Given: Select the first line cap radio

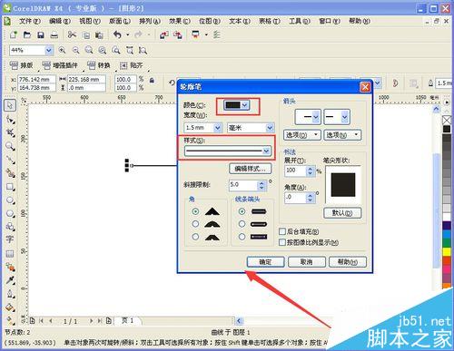Looking at the screenshot, I should [242, 211].
